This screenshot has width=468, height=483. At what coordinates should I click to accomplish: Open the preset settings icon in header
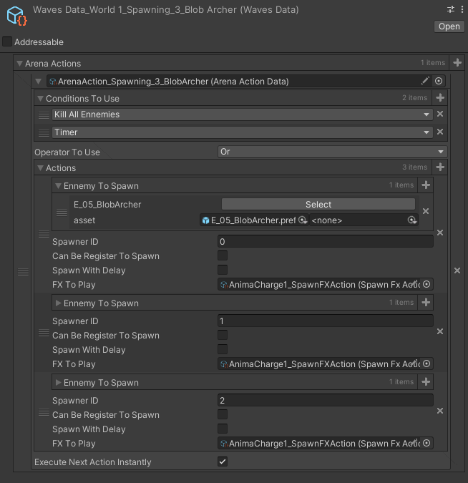point(451,9)
